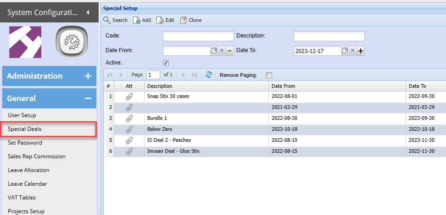446x215 pixels.
Task: Click the purple company logo
Action: tap(25, 42)
